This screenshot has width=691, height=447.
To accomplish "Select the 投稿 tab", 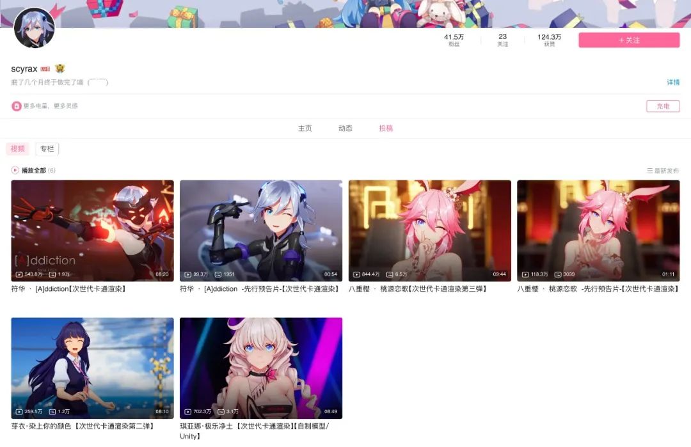I will tap(386, 128).
